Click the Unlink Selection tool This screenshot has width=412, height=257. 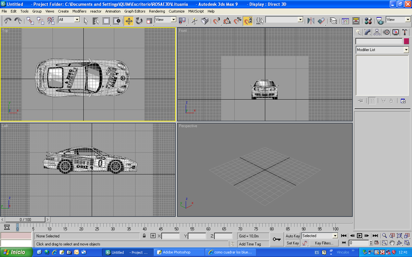click(41, 21)
